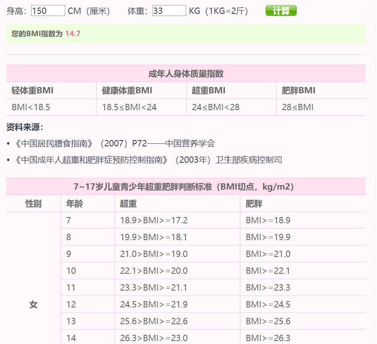377x344 pixels.
Task: Select the 肥胖BMI column heading
Action: point(298,90)
